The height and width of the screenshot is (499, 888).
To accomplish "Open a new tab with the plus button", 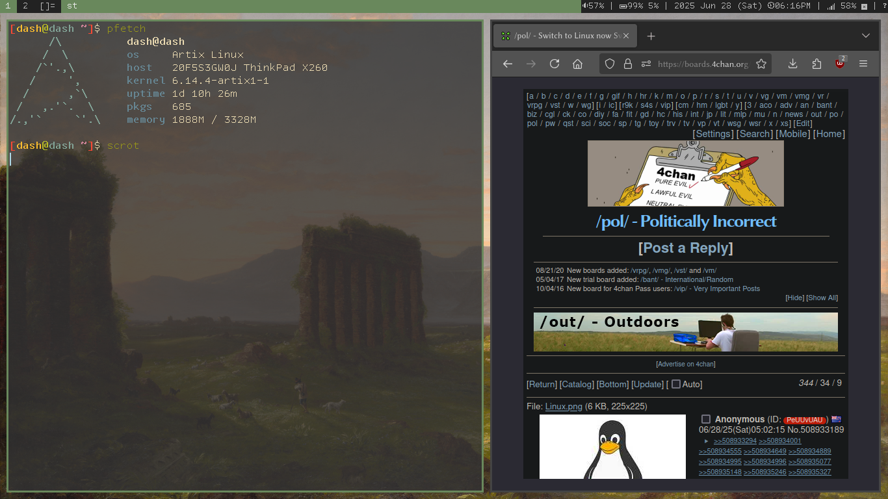I will pos(651,36).
